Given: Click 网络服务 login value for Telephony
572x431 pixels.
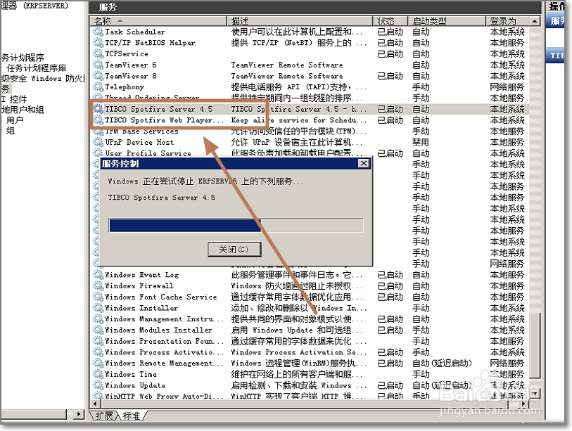Looking at the screenshot, I should pyautogui.click(x=507, y=86).
